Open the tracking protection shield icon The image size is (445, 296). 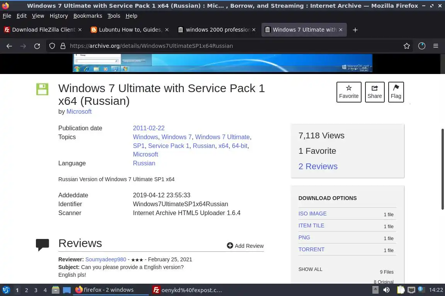pyautogui.click(x=52, y=46)
